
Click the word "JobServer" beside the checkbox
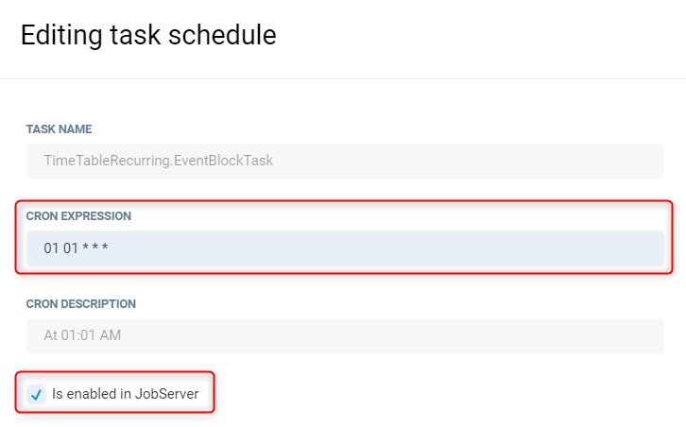(165, 394)
